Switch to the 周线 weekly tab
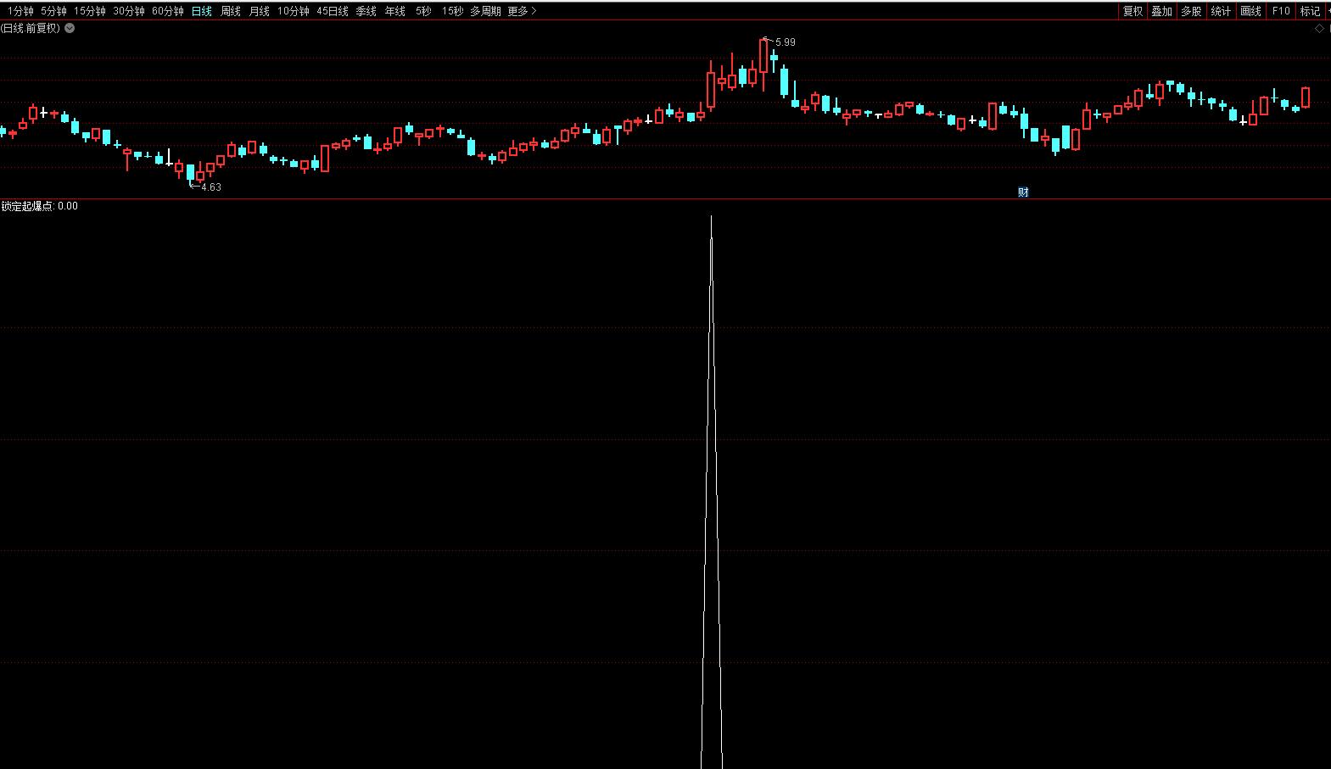This screenshot has width=1331, height=769. coord(230,11)
